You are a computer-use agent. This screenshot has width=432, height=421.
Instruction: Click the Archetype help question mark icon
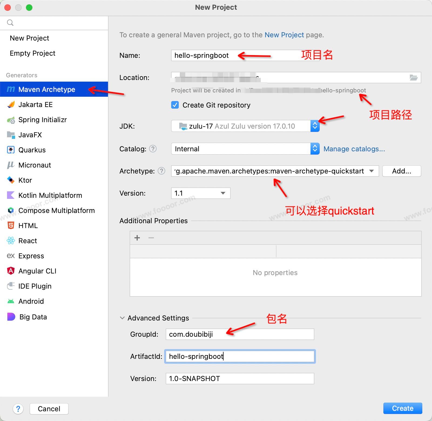161,171
